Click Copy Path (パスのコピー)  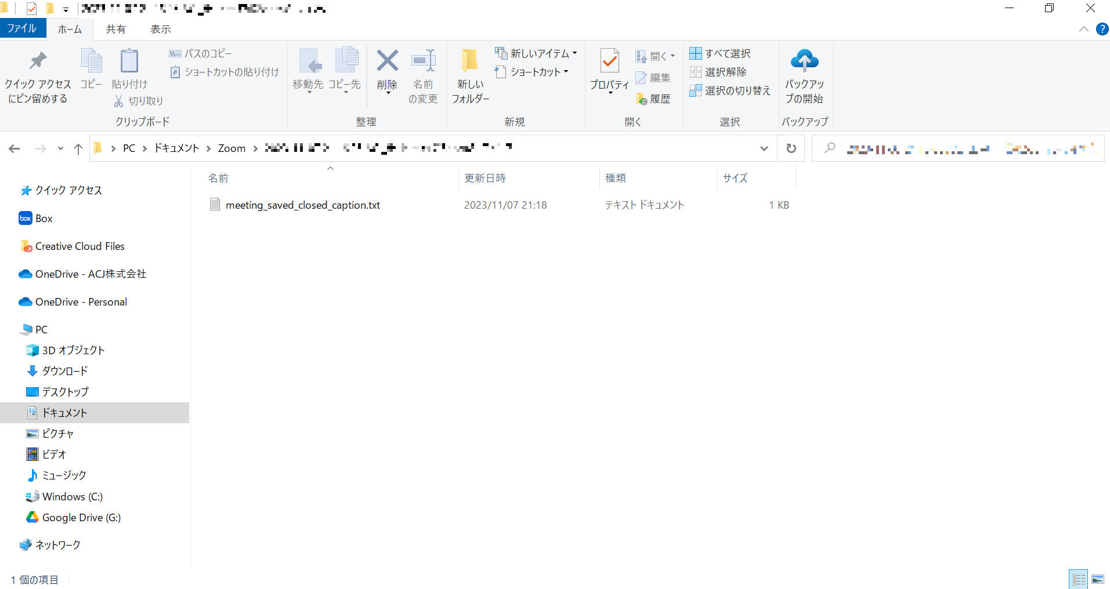point(201,53)
